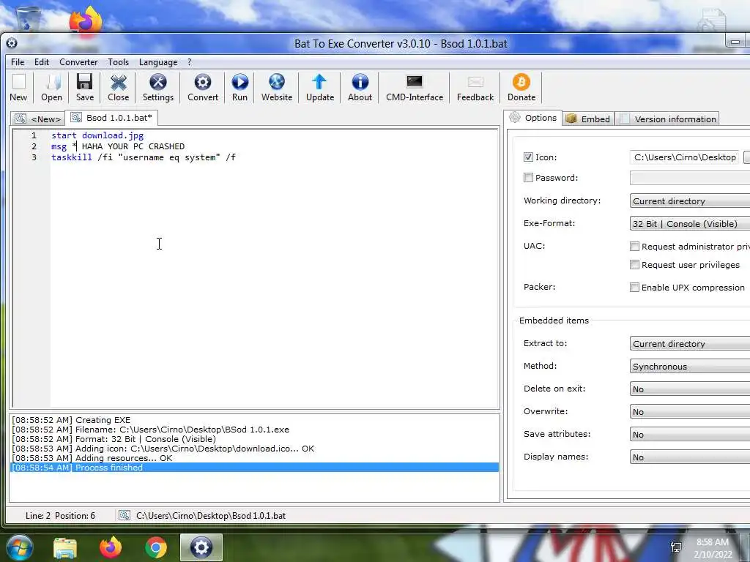Open the Extract to dropdown
Viewport: 750px width, 562px height.
pyautogui.click(x=690, y=344)
